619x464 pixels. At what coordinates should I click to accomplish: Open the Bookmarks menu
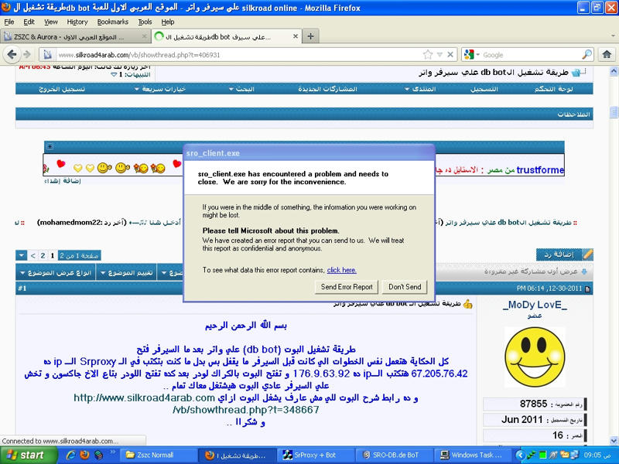click(x=112, y=22)
